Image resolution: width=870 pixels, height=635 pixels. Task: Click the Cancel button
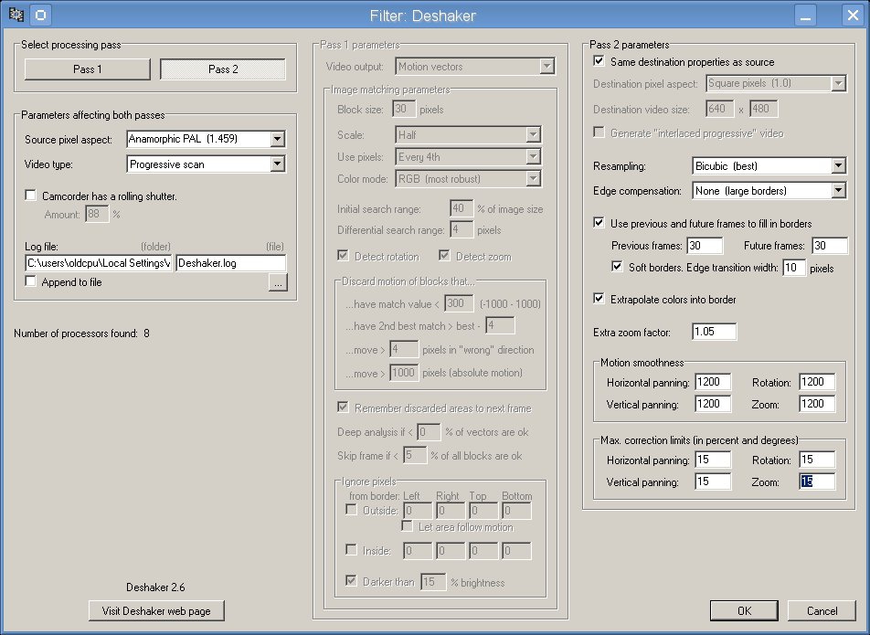click(x=822, y=610)
